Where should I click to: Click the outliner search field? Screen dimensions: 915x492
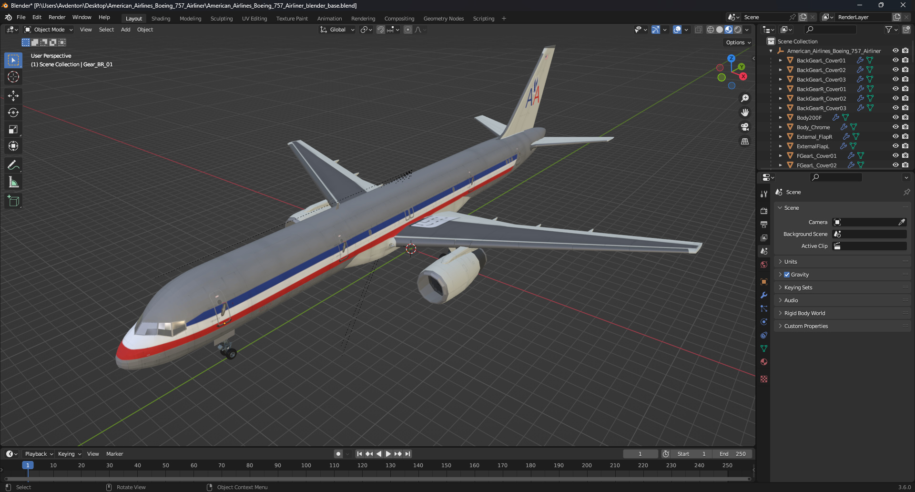[x=829, y=30]
